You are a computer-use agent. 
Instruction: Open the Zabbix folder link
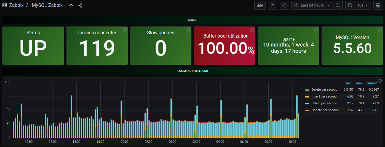point(16,5)
